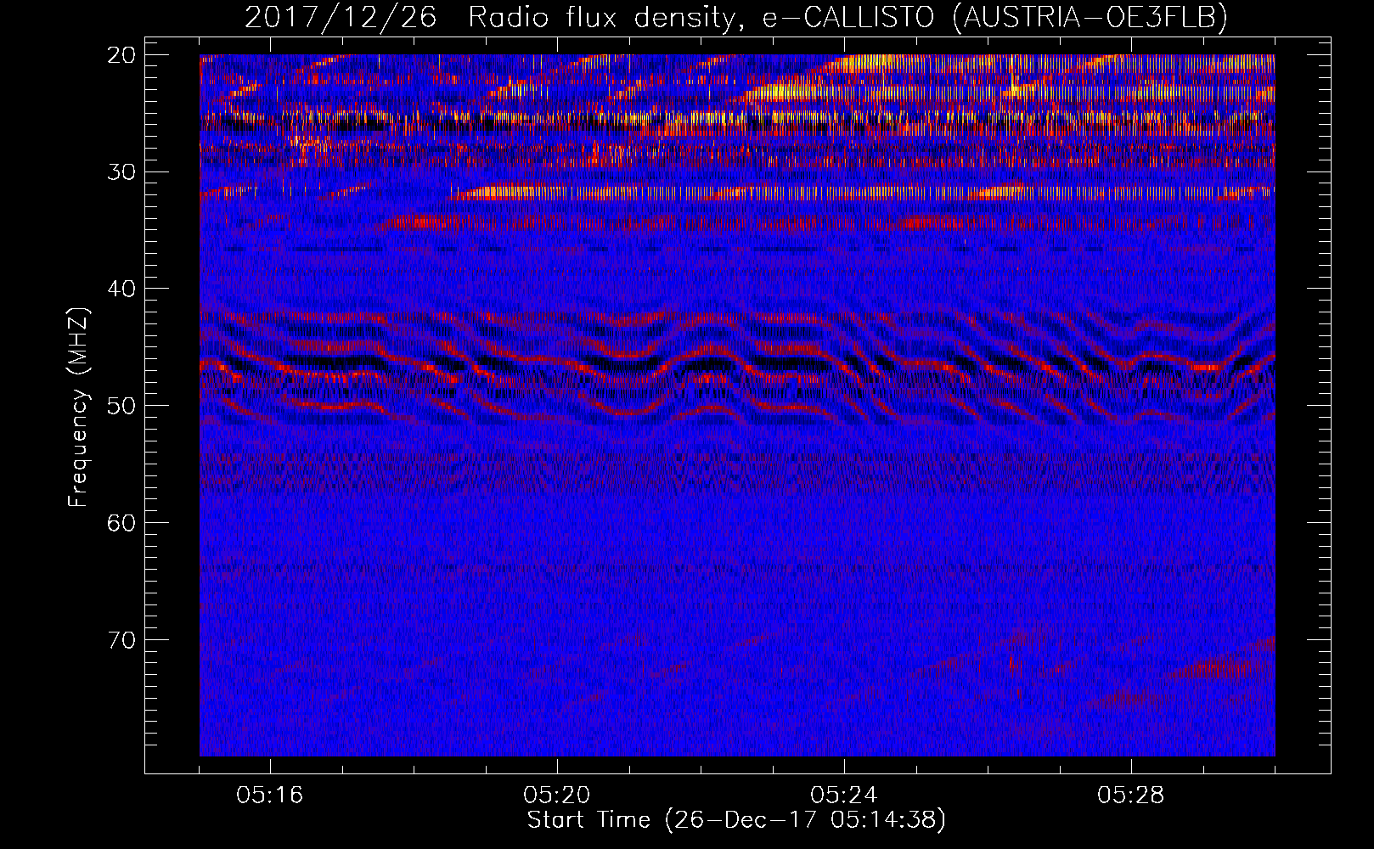Click the title text 'Radio flux density, e-CALLISTO'
Screen dimensions: 1374x849
701,17
